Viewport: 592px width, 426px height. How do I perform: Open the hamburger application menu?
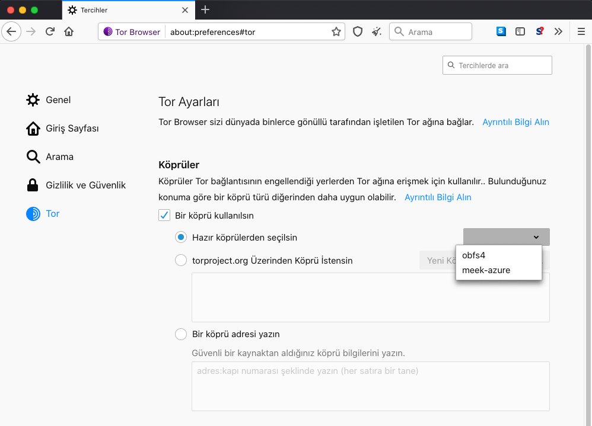(581, 31)
